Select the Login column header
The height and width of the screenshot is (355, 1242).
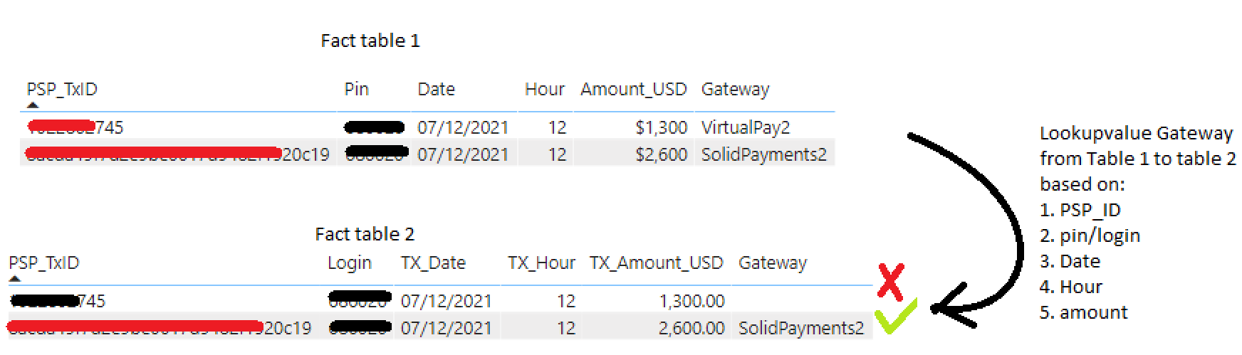coord(350,263)
